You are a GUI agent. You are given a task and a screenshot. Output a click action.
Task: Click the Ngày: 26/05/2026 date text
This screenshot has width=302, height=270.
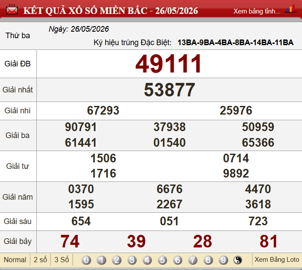point(79,29)
